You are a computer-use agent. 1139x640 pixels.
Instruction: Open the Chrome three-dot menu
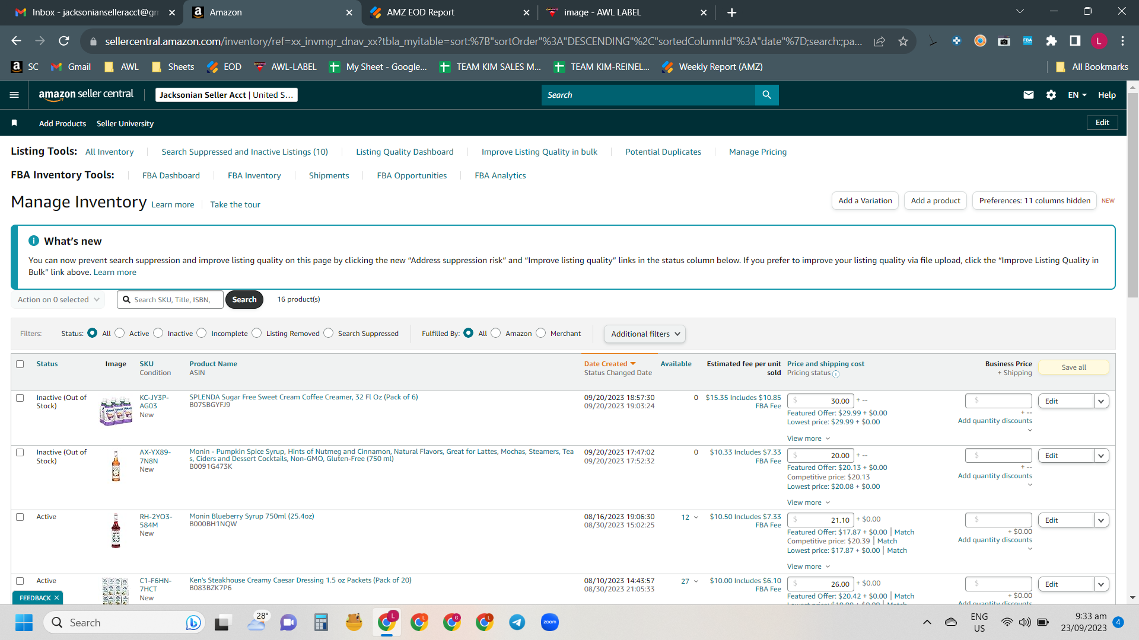[1122, 41]
